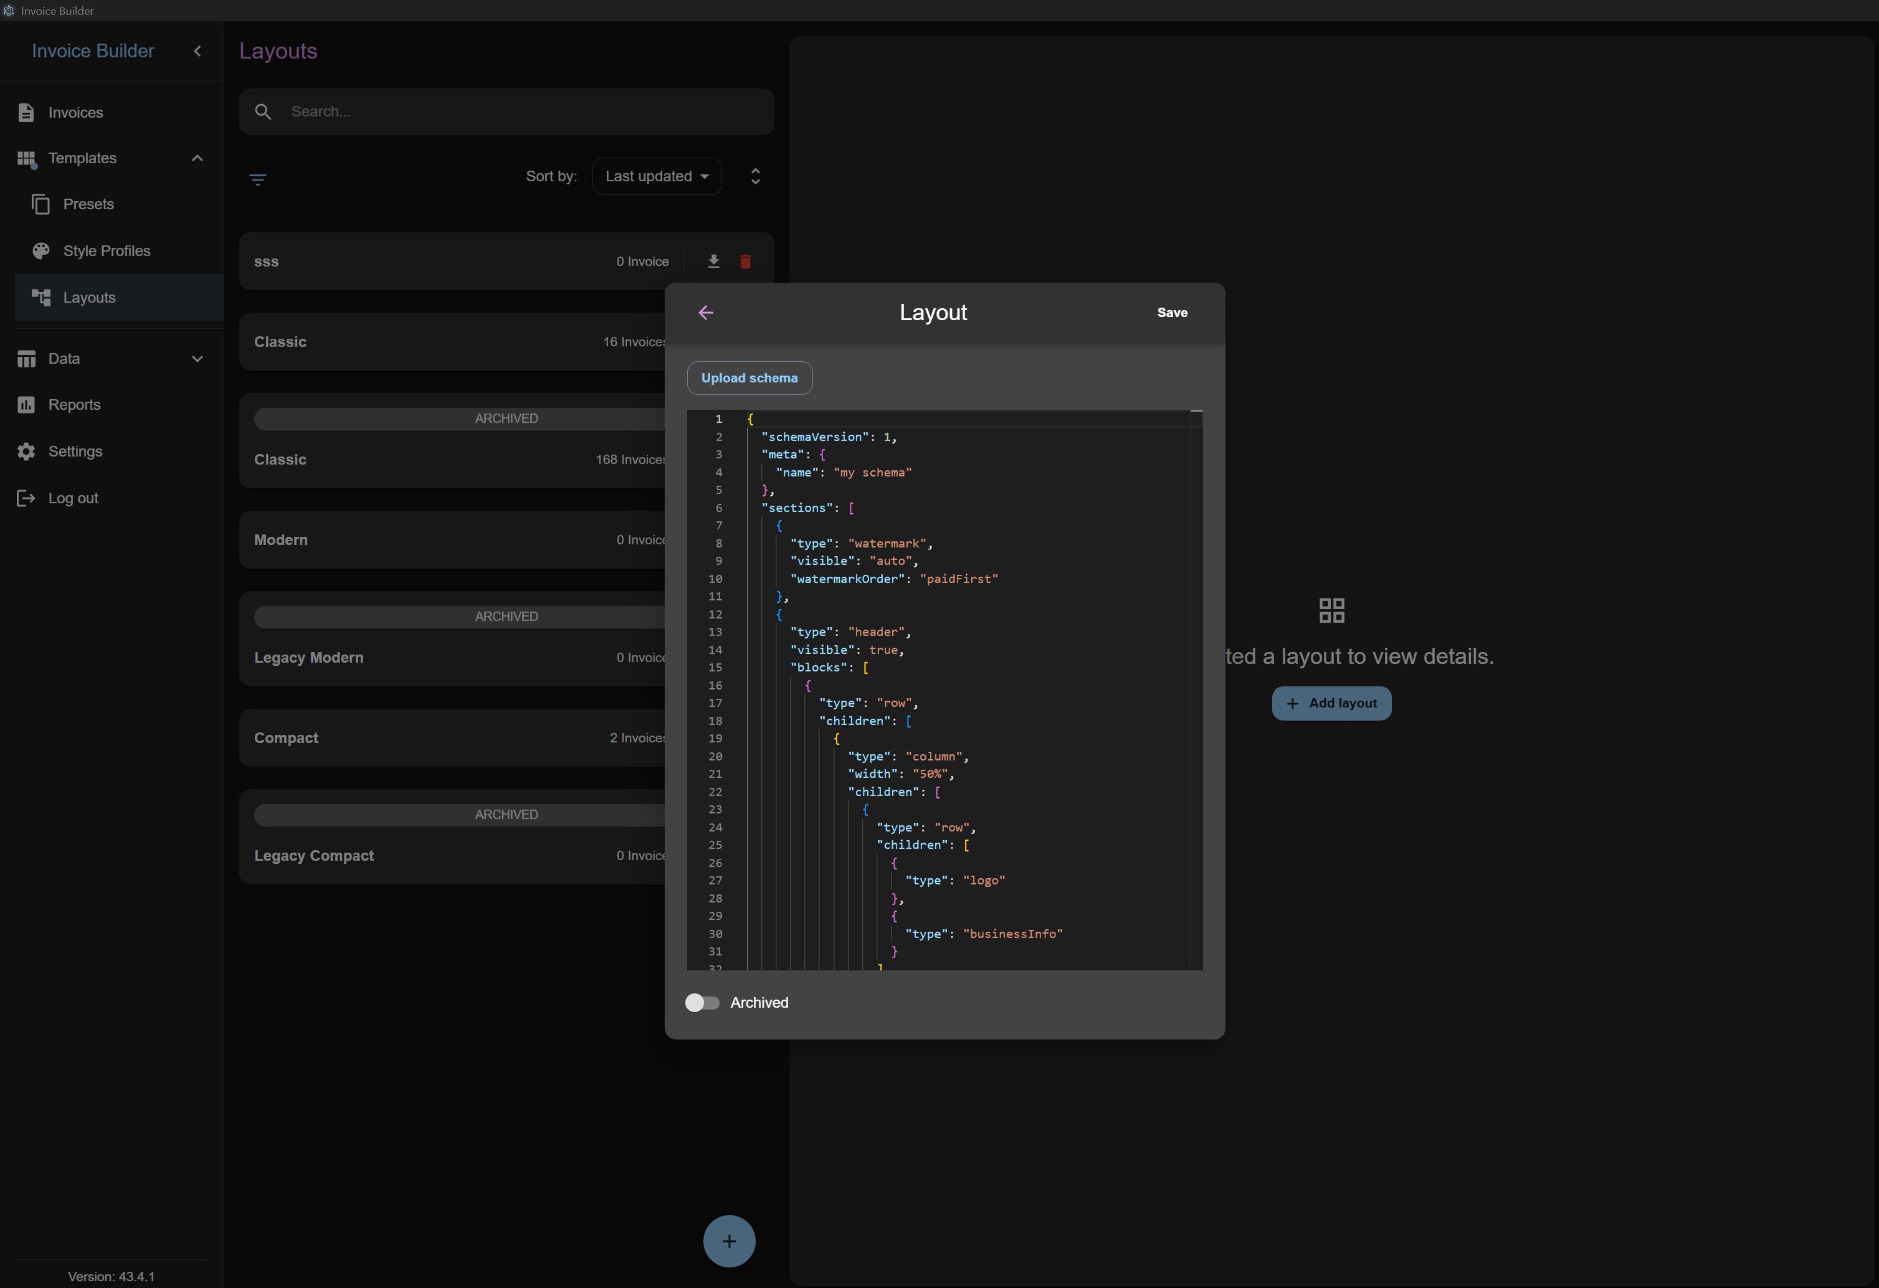Collapse the Templates section chevron
This screenshot has width=1879, height=1288.
(197, 158)
